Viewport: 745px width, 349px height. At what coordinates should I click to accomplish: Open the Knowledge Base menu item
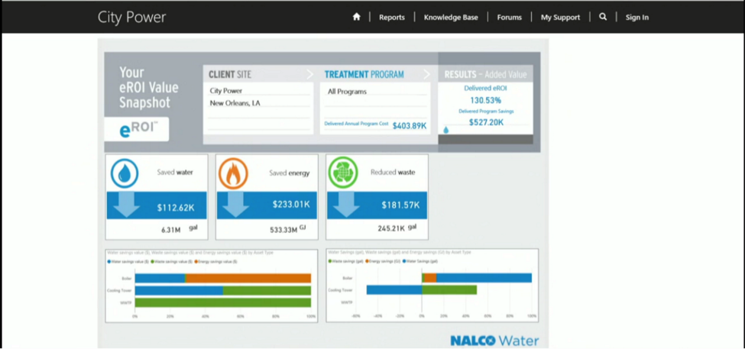click(x=451, y=17)
